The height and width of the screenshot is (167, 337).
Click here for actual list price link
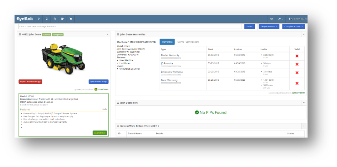click(x=34, y=105)
